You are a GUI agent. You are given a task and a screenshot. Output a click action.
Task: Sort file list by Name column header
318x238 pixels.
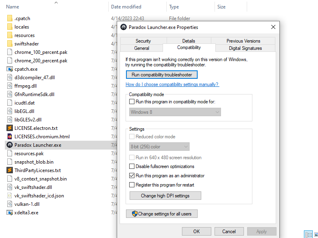click(x=12, y=7)
